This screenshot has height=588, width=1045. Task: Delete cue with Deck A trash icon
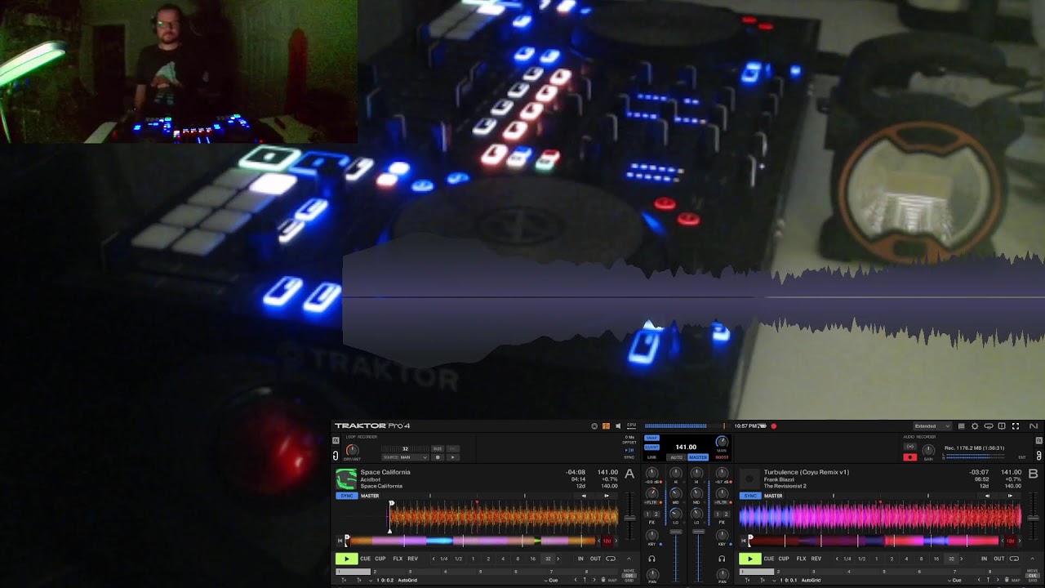(603, 580)
